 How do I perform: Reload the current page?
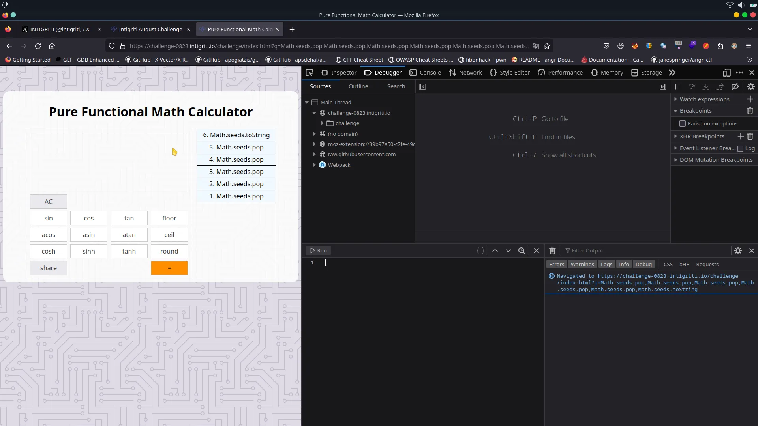(38, 46)
